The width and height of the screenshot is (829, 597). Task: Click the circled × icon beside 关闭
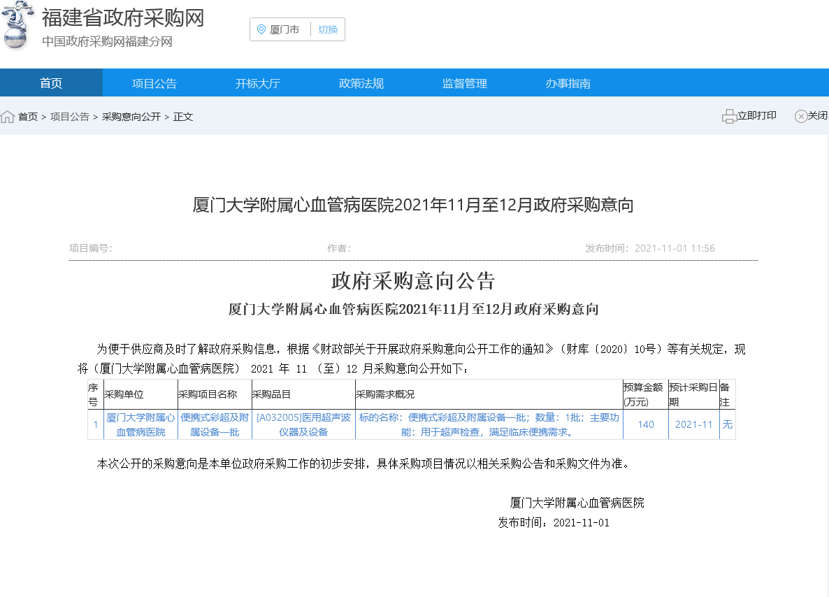pos(801,116)
